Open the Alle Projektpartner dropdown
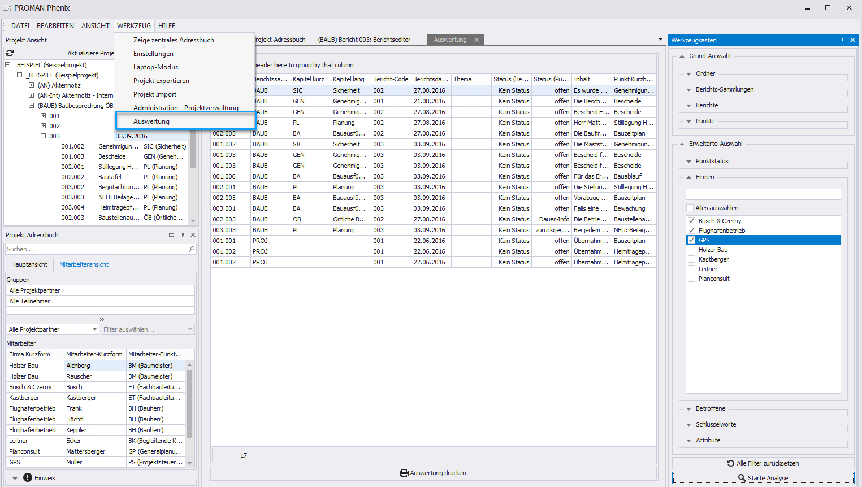The image size is (862, 487). click(x=94, y=329)
